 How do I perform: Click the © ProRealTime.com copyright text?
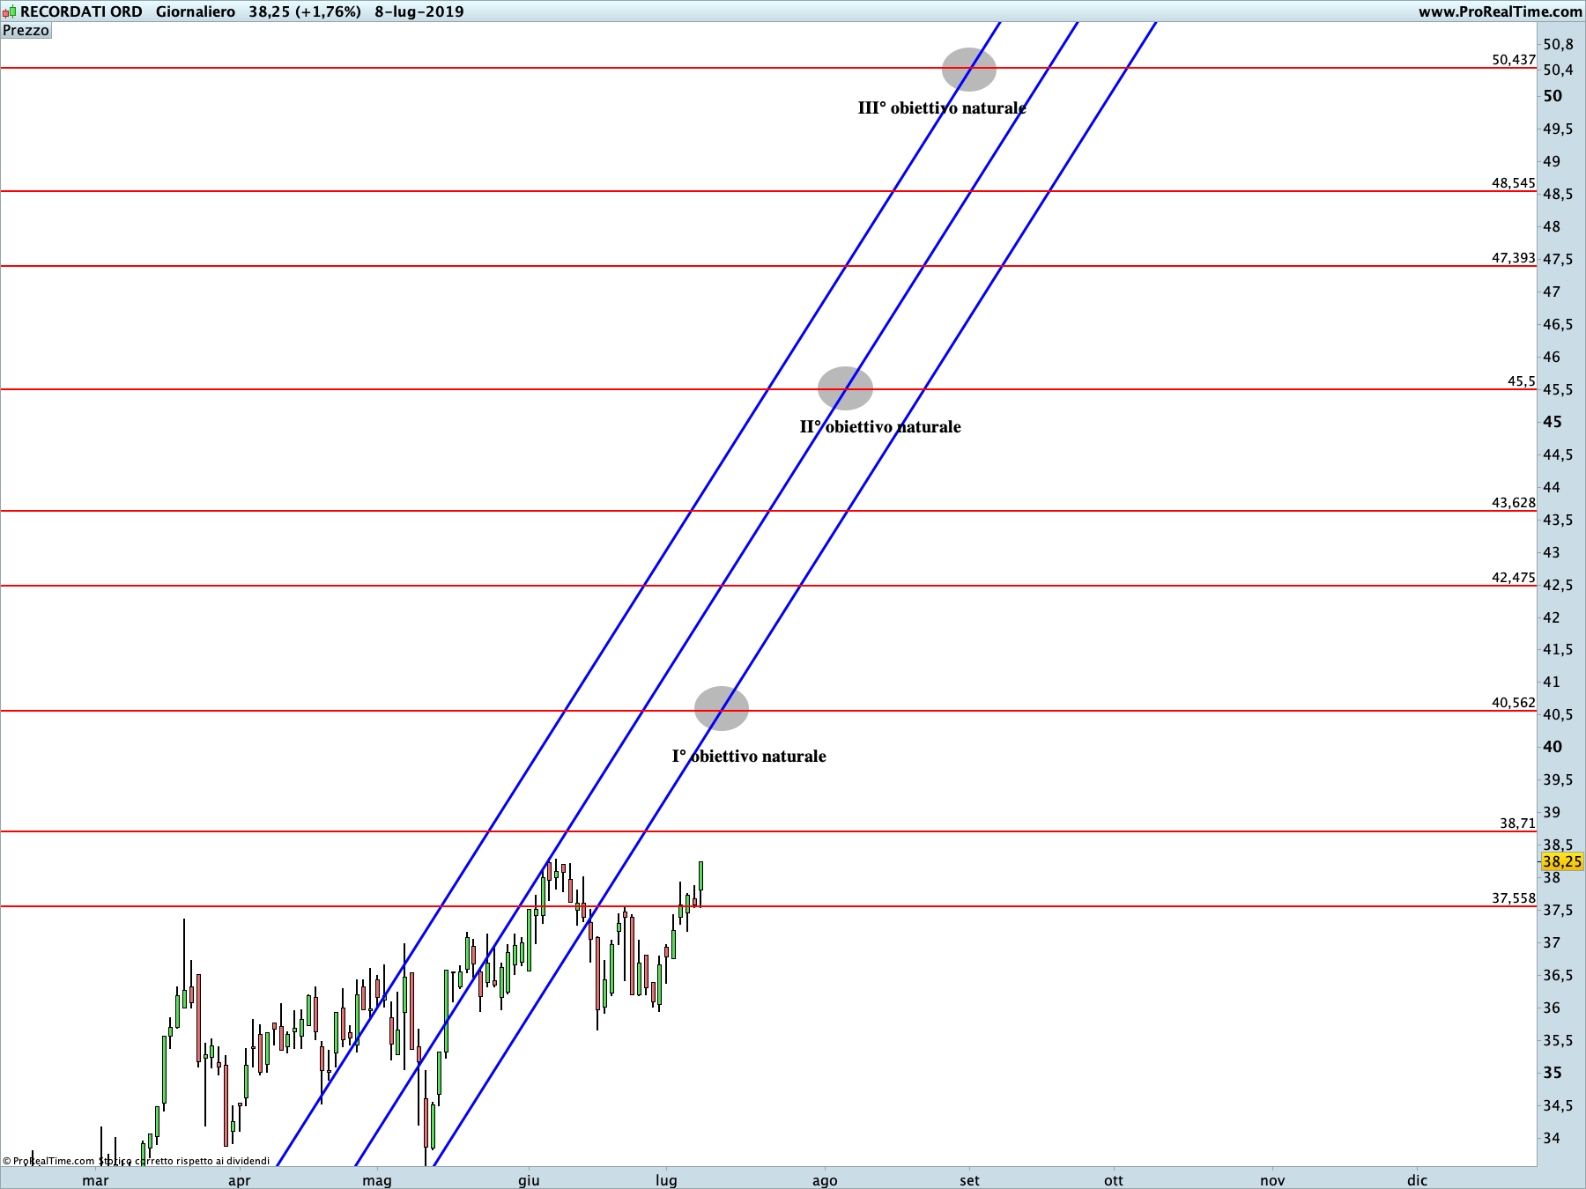point(48,1161)
